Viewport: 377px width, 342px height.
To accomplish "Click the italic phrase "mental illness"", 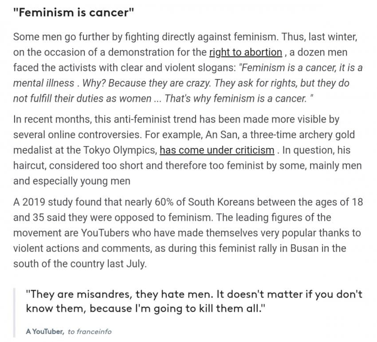I will [44, 83].
